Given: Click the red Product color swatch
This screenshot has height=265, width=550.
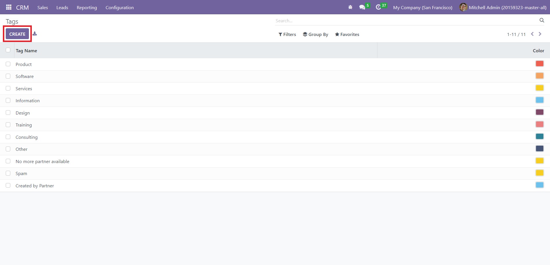Looking at the screenshot, I should [540, 63].
